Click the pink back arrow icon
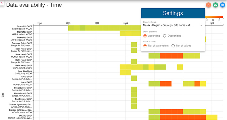 pos(2,3)
